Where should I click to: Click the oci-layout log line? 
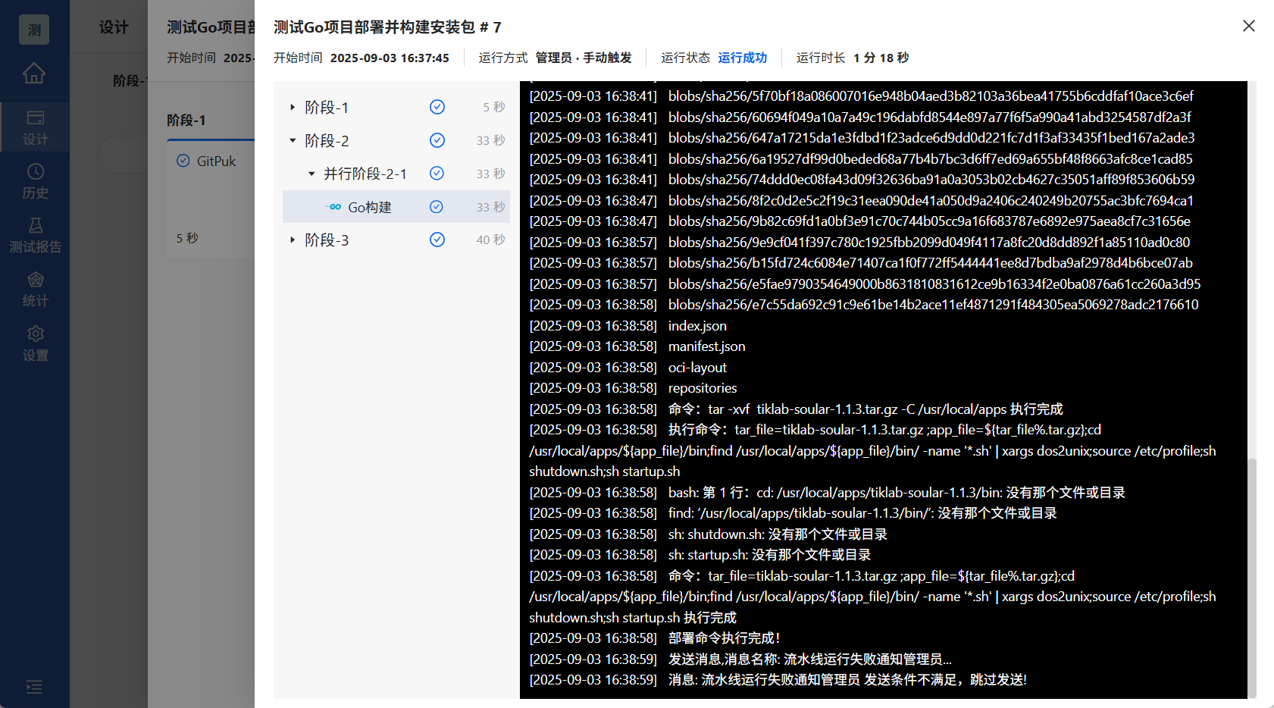point(697,367)
